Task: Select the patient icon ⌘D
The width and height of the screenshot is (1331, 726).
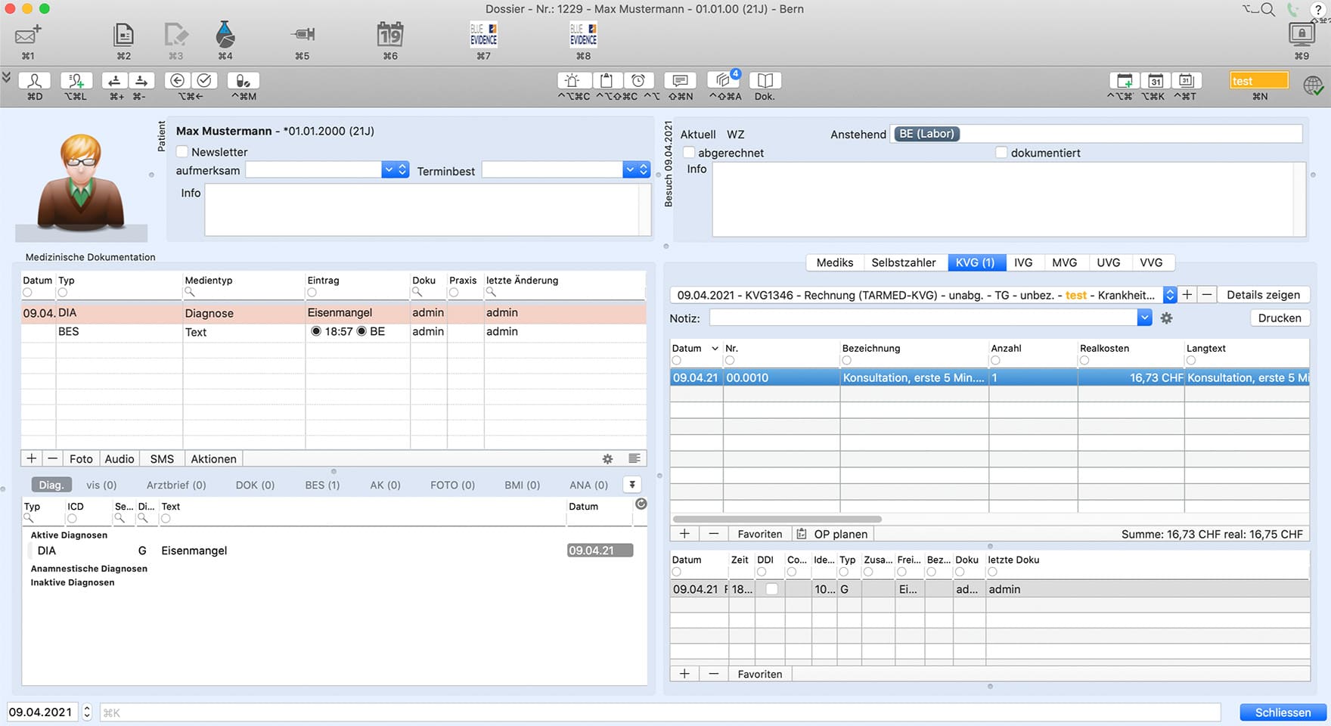Action: [x=34, y=80]
